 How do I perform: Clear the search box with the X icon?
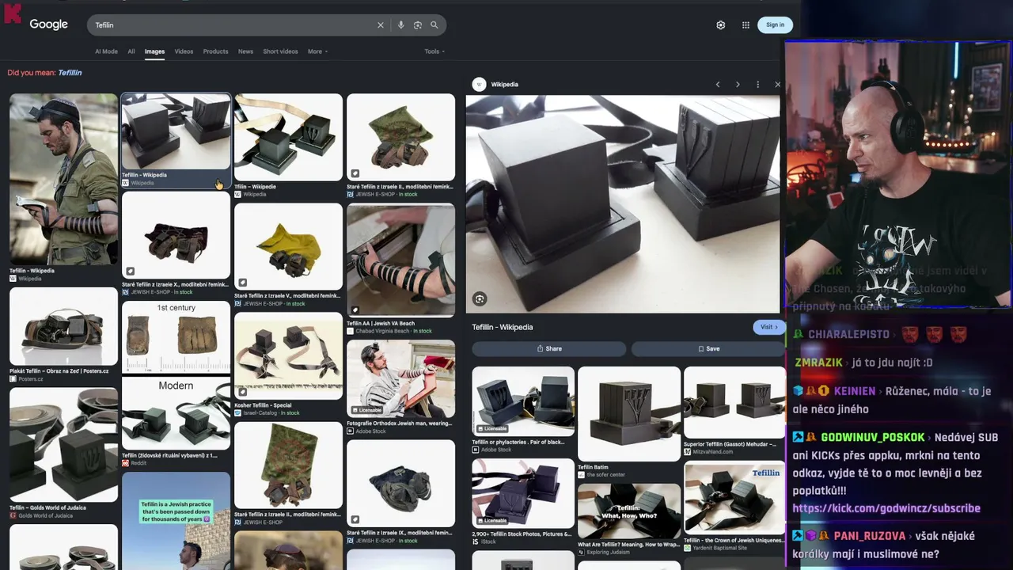[x=381, y=25]
